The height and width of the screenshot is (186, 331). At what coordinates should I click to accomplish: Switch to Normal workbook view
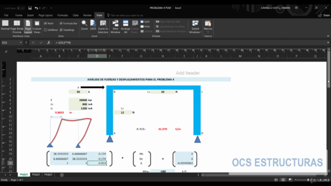click(5, 25)
